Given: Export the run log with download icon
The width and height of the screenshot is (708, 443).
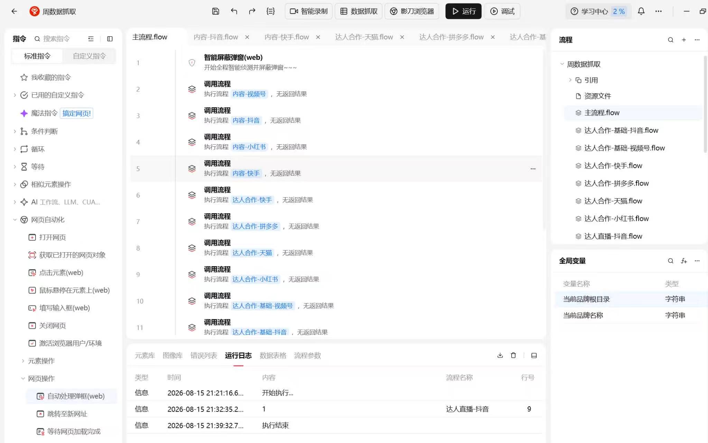Looking at the screenshot, I should (500, 355).
